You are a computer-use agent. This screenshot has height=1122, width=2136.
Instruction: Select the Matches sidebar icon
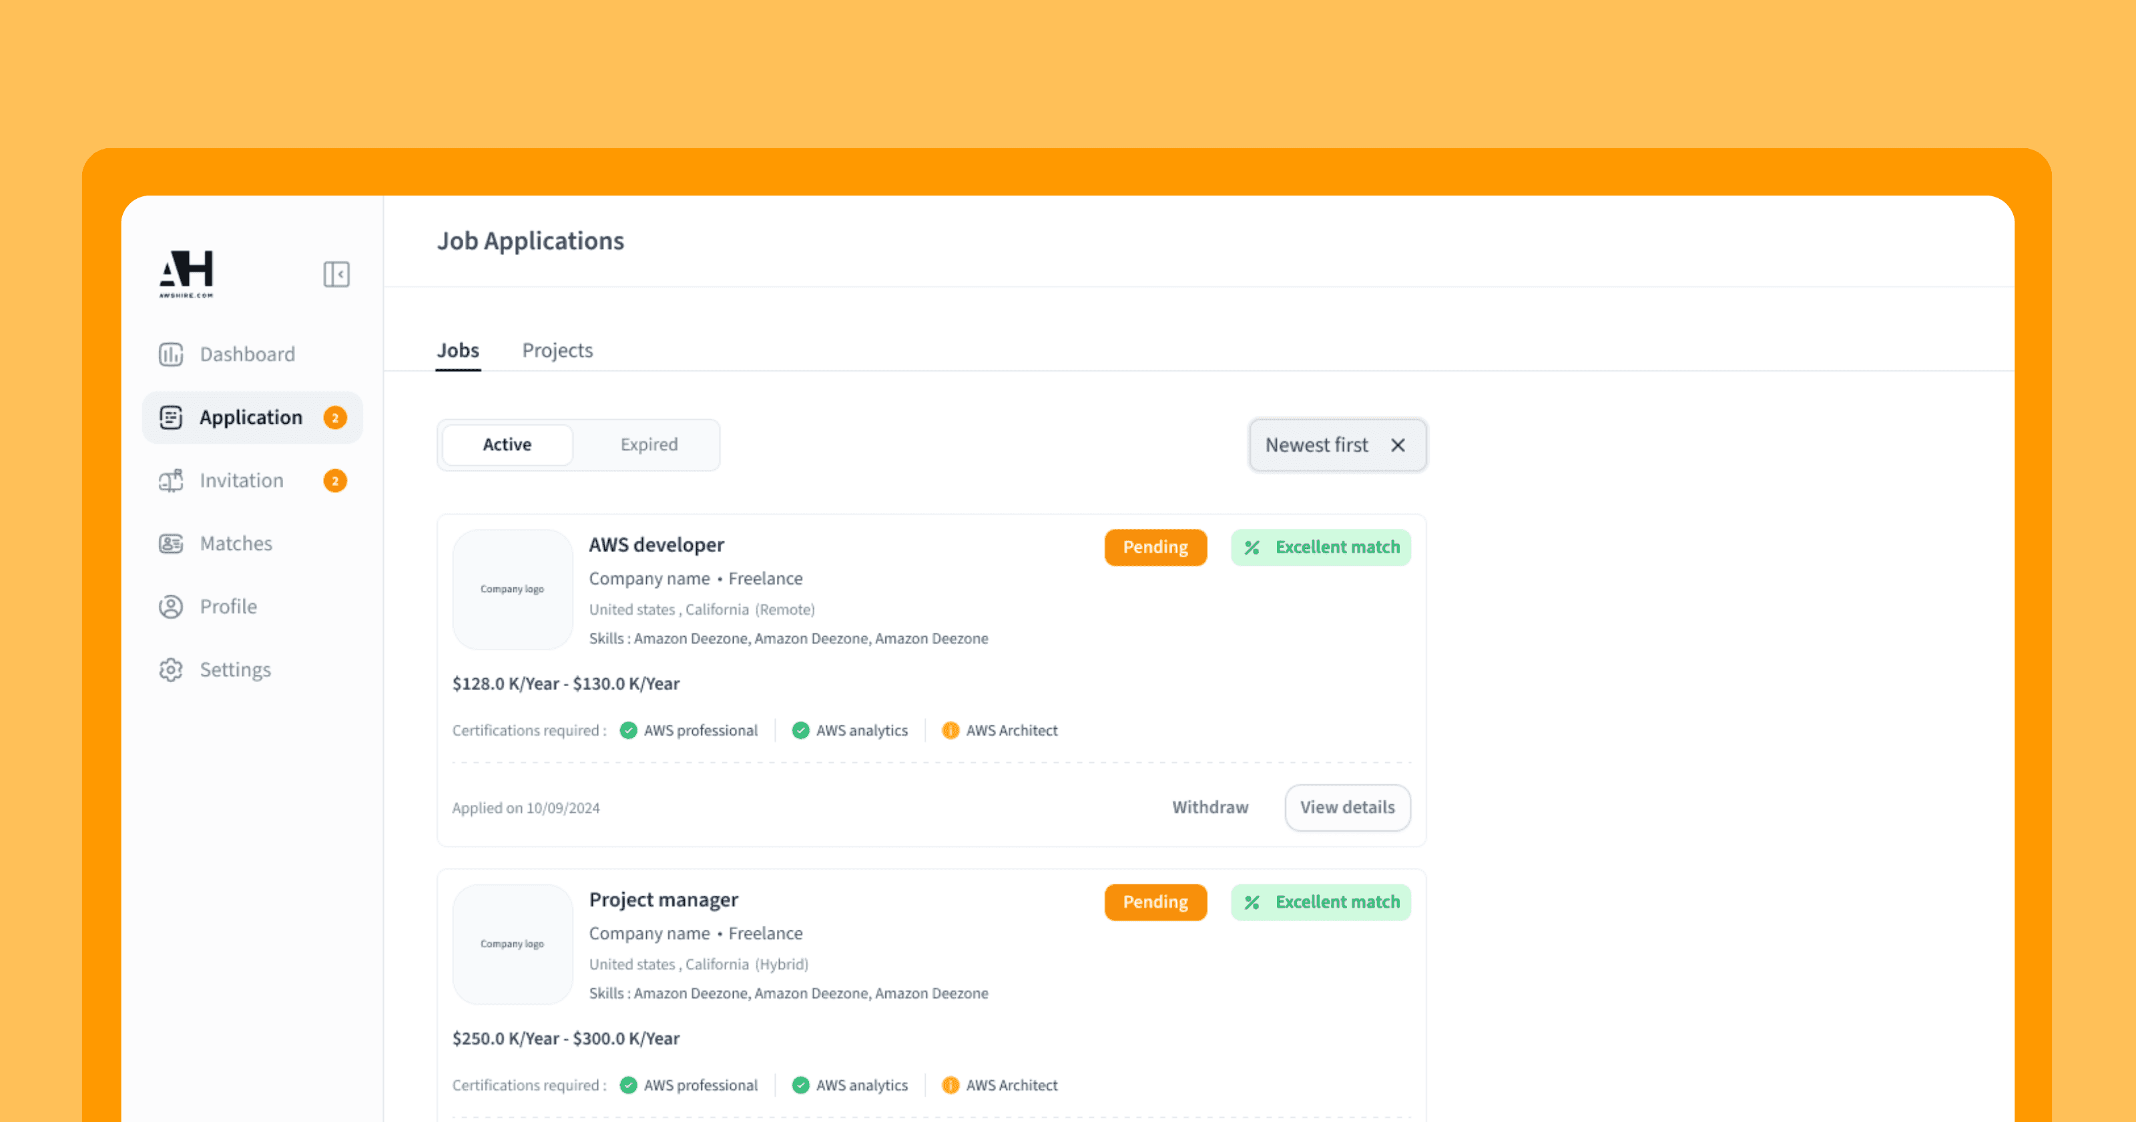pos(171,543)
